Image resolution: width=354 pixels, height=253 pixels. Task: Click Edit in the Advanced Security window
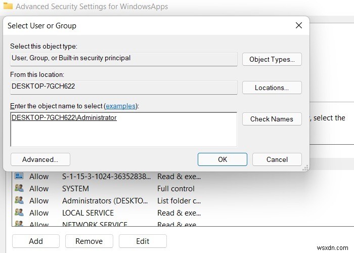(143, 241)
